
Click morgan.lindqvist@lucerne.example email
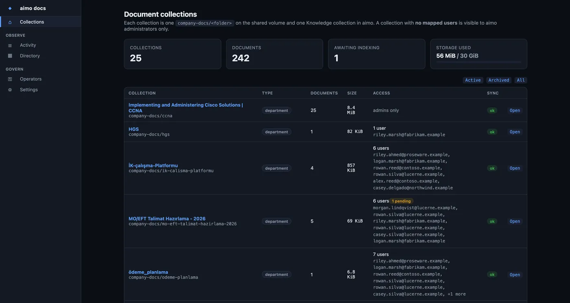click(415, 208)
